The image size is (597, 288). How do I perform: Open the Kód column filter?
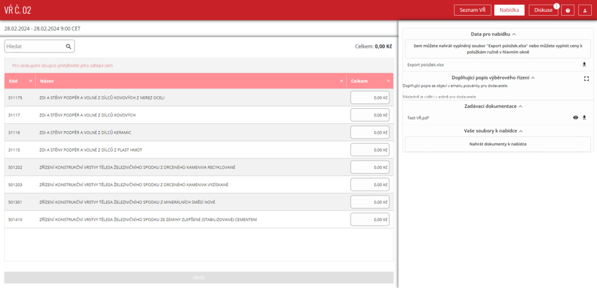tap(30, 81)
